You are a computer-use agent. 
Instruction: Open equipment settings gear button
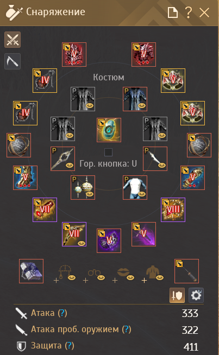coord(196,295)
